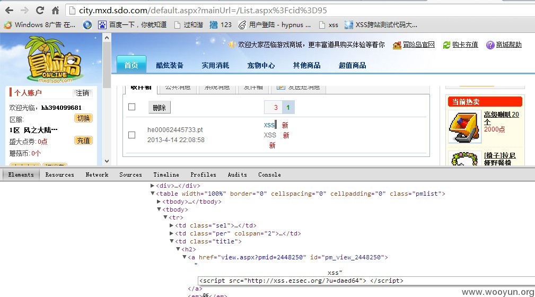Image resolution: width=535 pixels, height=297 pixels.
Task: Open the 用户登陆 hypnus bookmark
Action: [275, 24]
